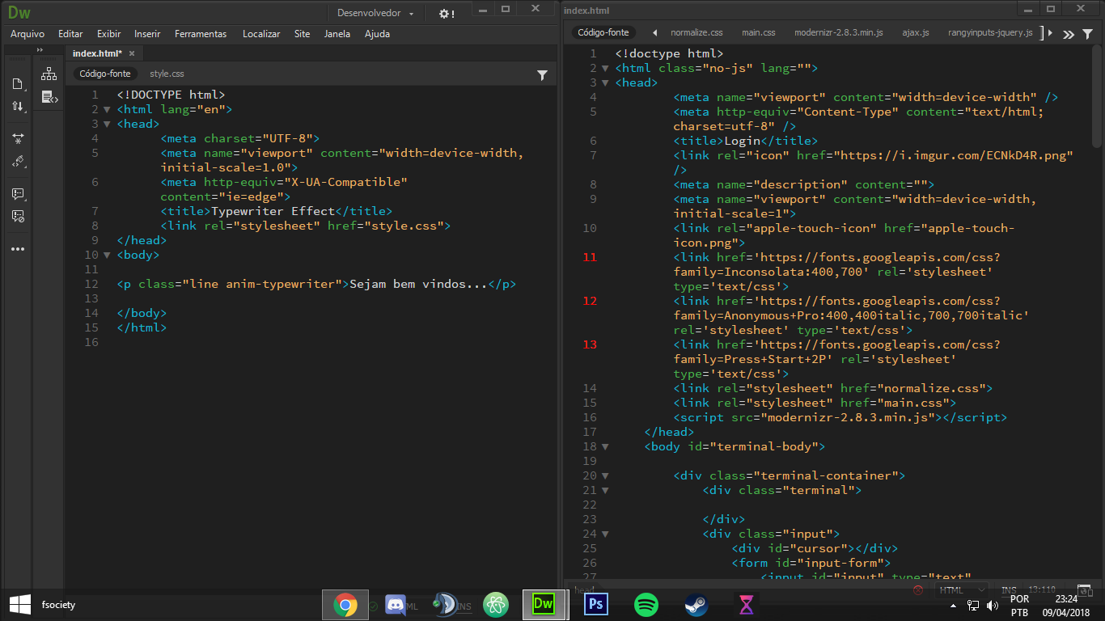Viewport: 1105px width, 621px height.
Task: Open the Editar menu
Action: click(70, 34)
